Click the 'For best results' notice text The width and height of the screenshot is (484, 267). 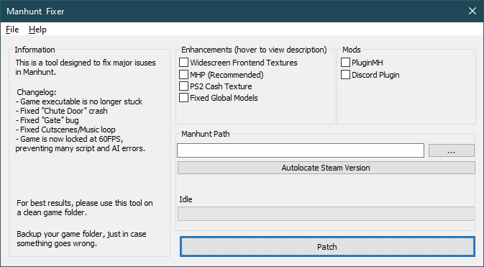click(85, 208)
